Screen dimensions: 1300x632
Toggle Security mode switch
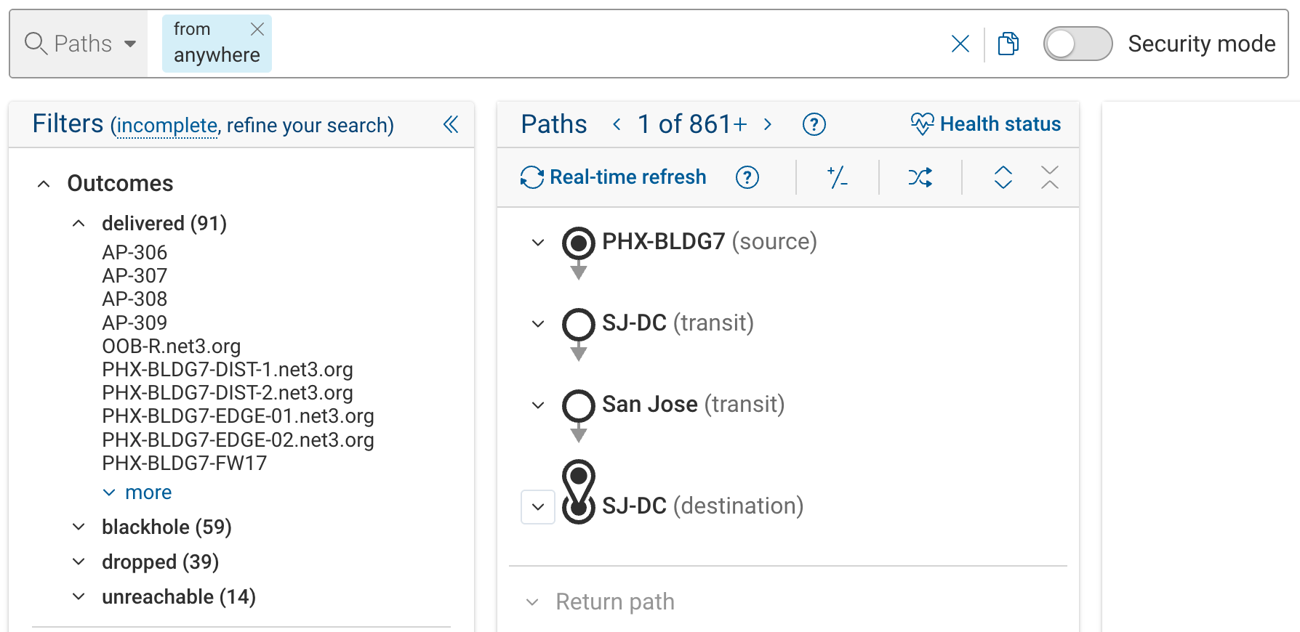(x=1078, y=44)
